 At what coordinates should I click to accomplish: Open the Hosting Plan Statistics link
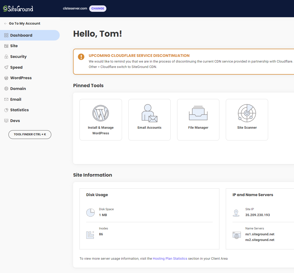[x=170, y=259]
